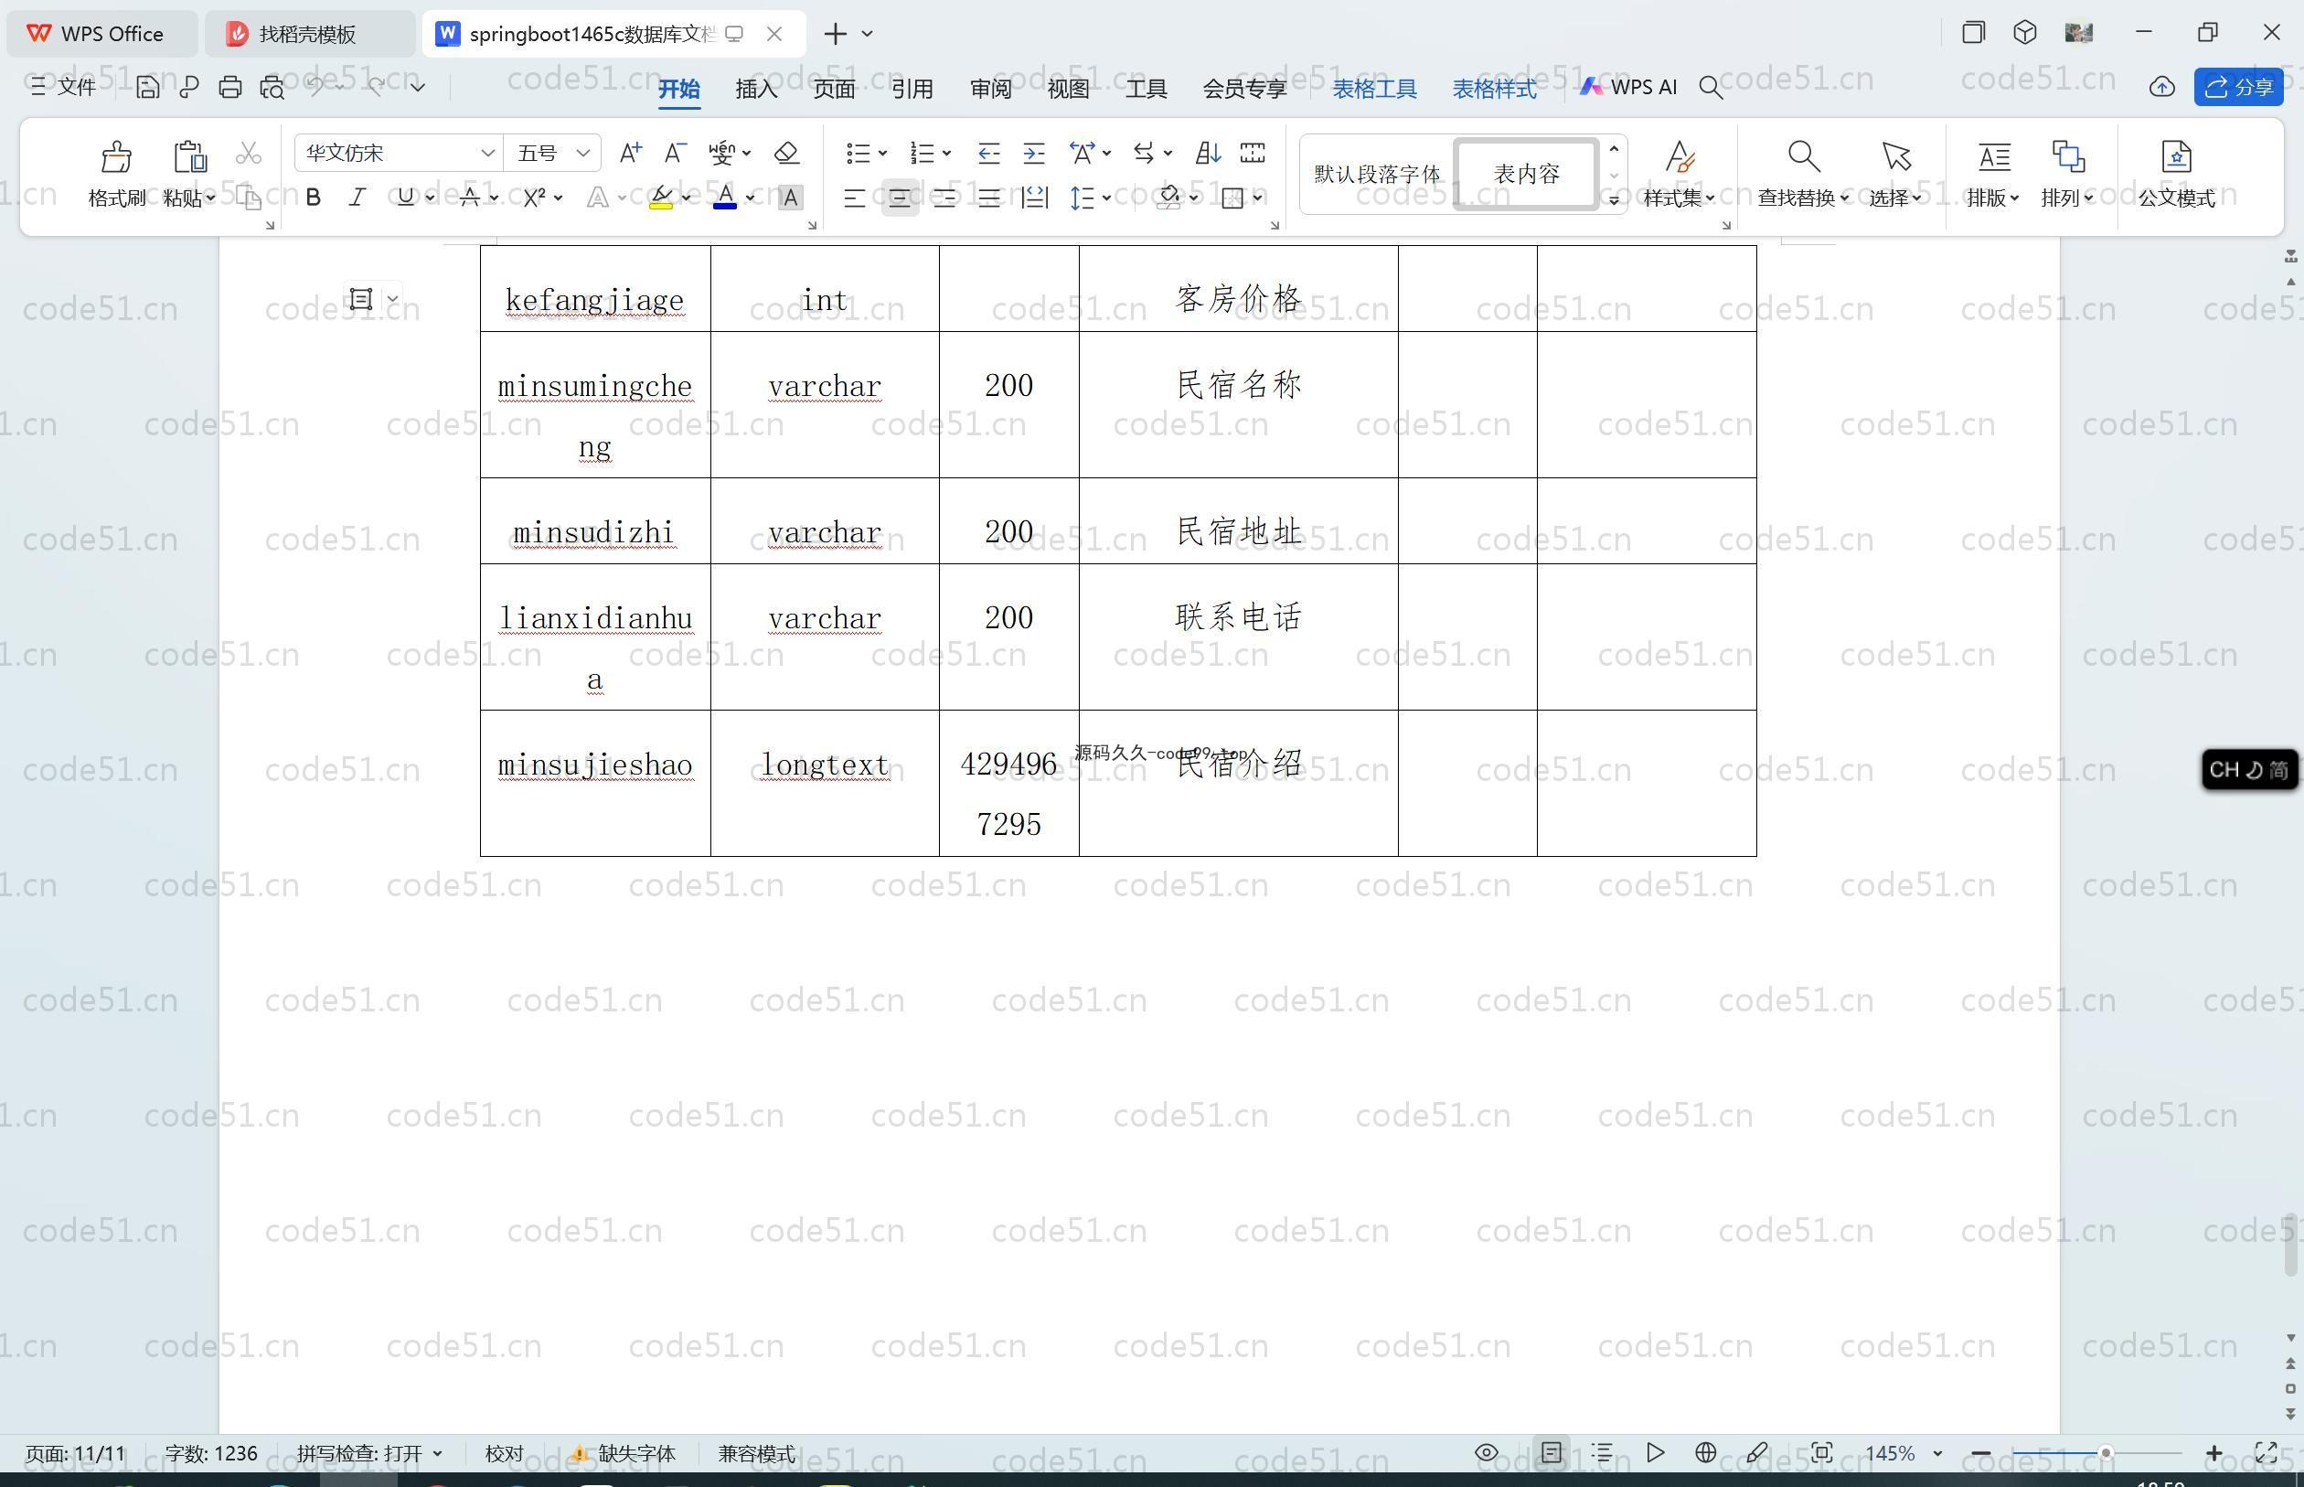Click the 分享 (Share) button
Viewport: 2304px width, 1487px height.
(x=2238, y=87)
